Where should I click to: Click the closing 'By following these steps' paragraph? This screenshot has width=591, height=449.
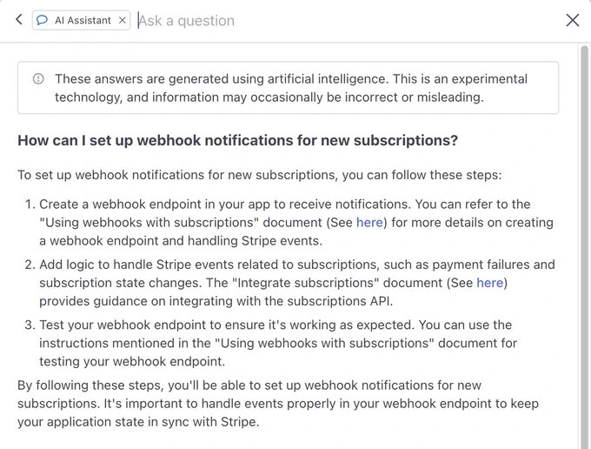pyautogui.click(x=278, y=404)
